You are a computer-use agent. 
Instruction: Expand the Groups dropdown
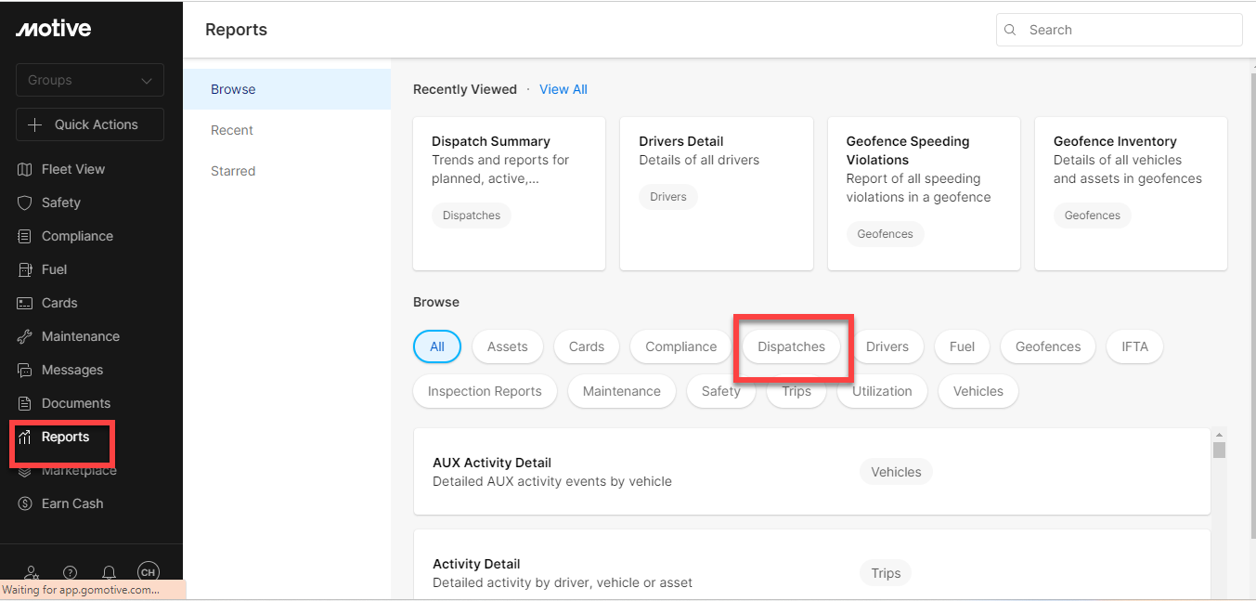(90, 80)
